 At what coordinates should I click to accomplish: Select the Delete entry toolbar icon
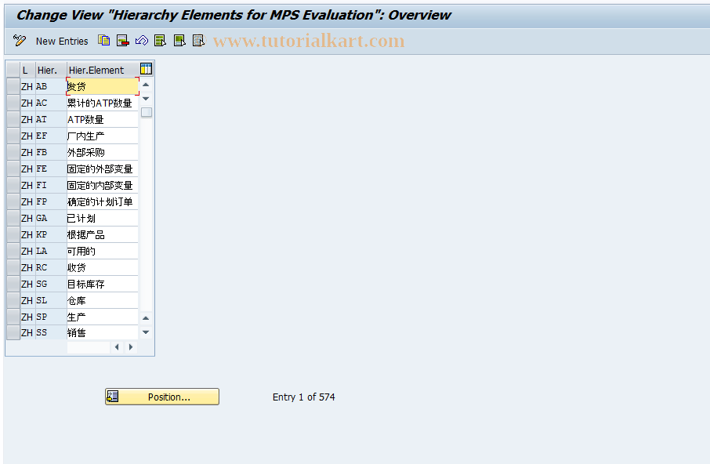pyautogui.click(x=122, y=40)
